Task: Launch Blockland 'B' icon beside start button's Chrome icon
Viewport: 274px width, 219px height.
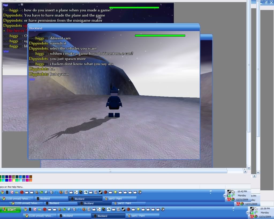Action: [x=30, y=209]
